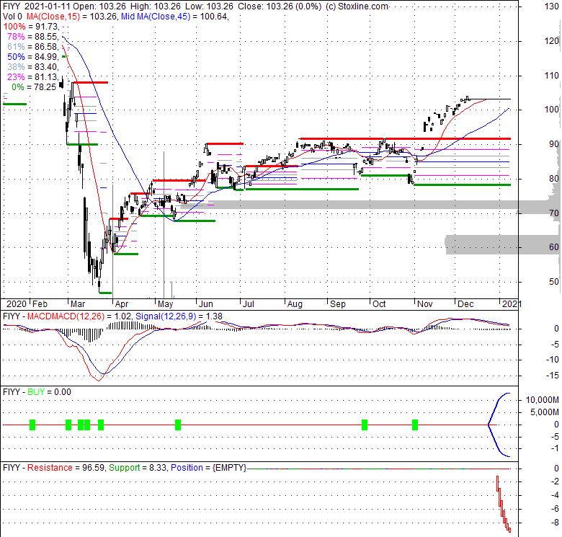Click the 2020 year label on time axis
The image size is (562, 537).
pyautogui.click(x=17, y=304)
